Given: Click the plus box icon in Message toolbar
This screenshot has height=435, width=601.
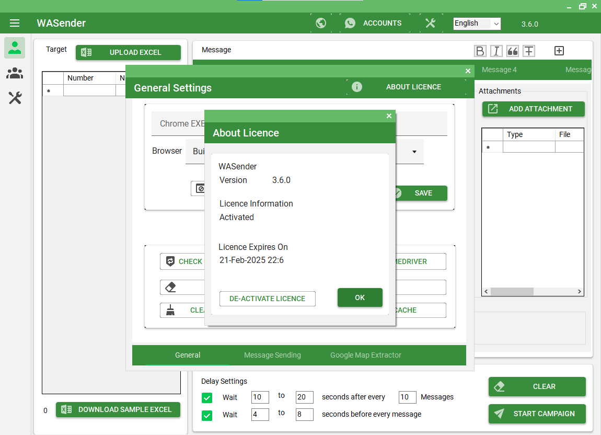Looking at the screenshot, I should tap(559, 51).
